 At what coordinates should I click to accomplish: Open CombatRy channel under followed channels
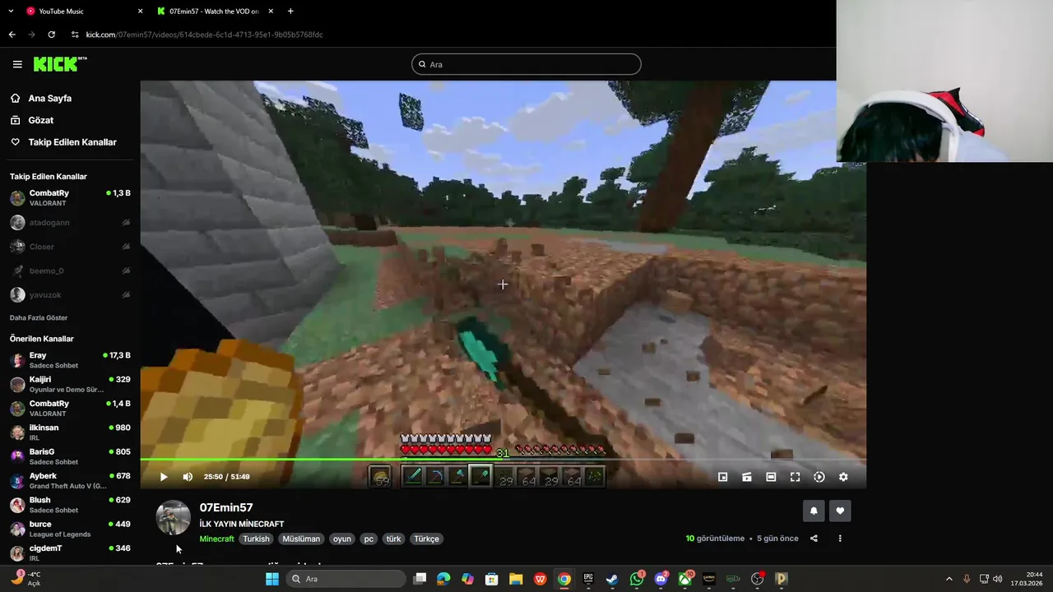[x=70, y=198]
